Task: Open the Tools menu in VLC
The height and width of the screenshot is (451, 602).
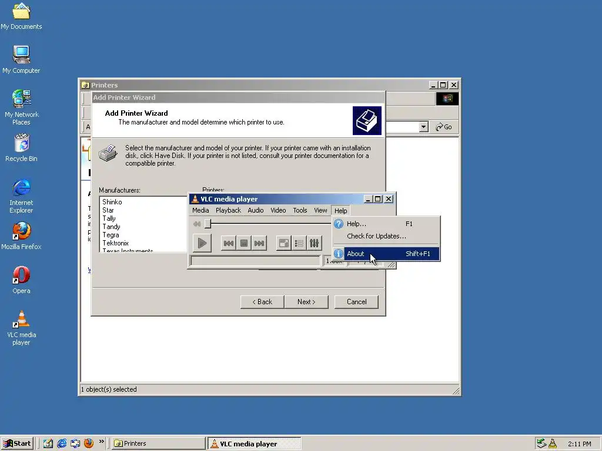Action: click(x=300, y=210)
